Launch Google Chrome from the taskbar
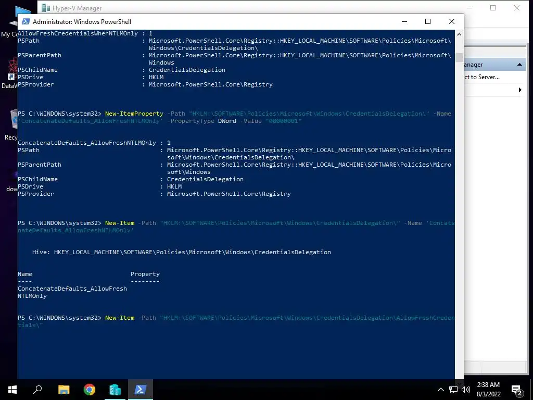 (90, 390)
